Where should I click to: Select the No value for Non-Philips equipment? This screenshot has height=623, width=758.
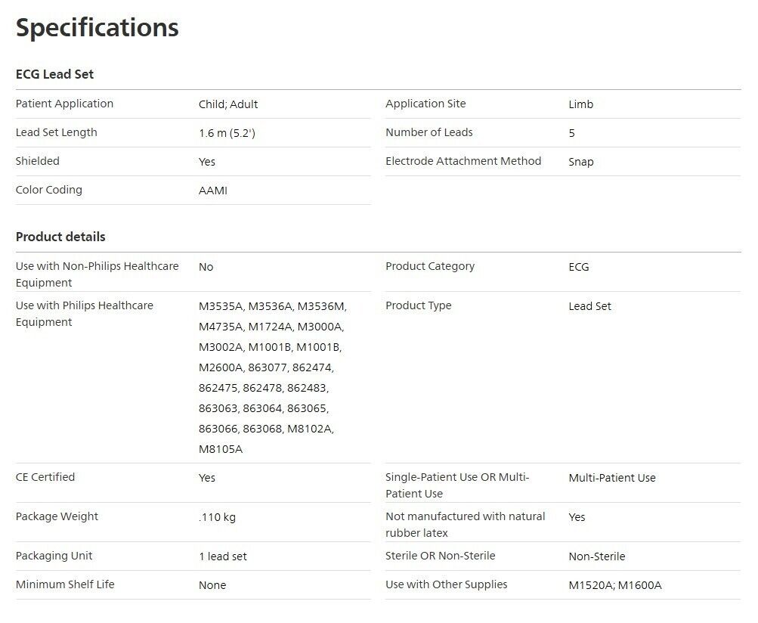(x=206, y=267)
